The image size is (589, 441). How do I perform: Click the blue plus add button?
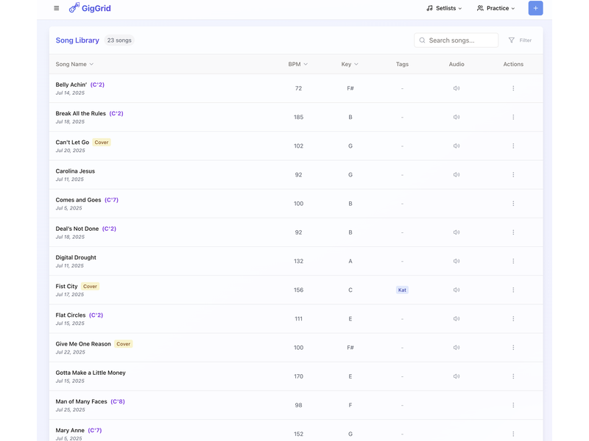point(535,8)
